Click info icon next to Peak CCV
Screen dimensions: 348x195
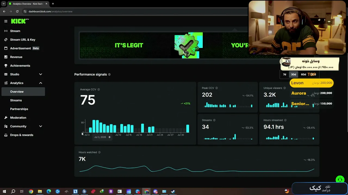pos(216,88)
